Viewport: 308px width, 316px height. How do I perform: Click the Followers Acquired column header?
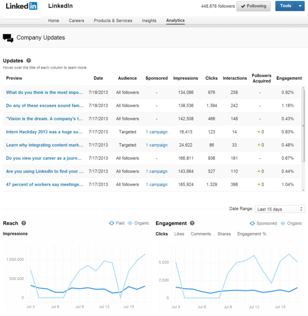pos(262,78)
